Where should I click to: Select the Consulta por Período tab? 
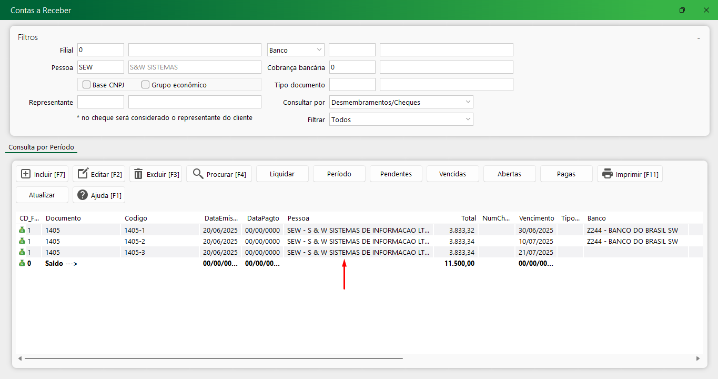tap(42, 147)
